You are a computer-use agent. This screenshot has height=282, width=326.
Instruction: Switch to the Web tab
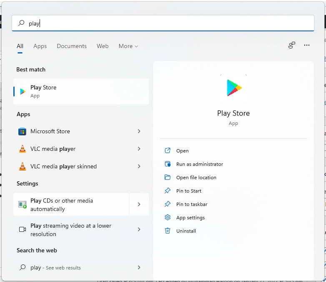coord(103,46)
